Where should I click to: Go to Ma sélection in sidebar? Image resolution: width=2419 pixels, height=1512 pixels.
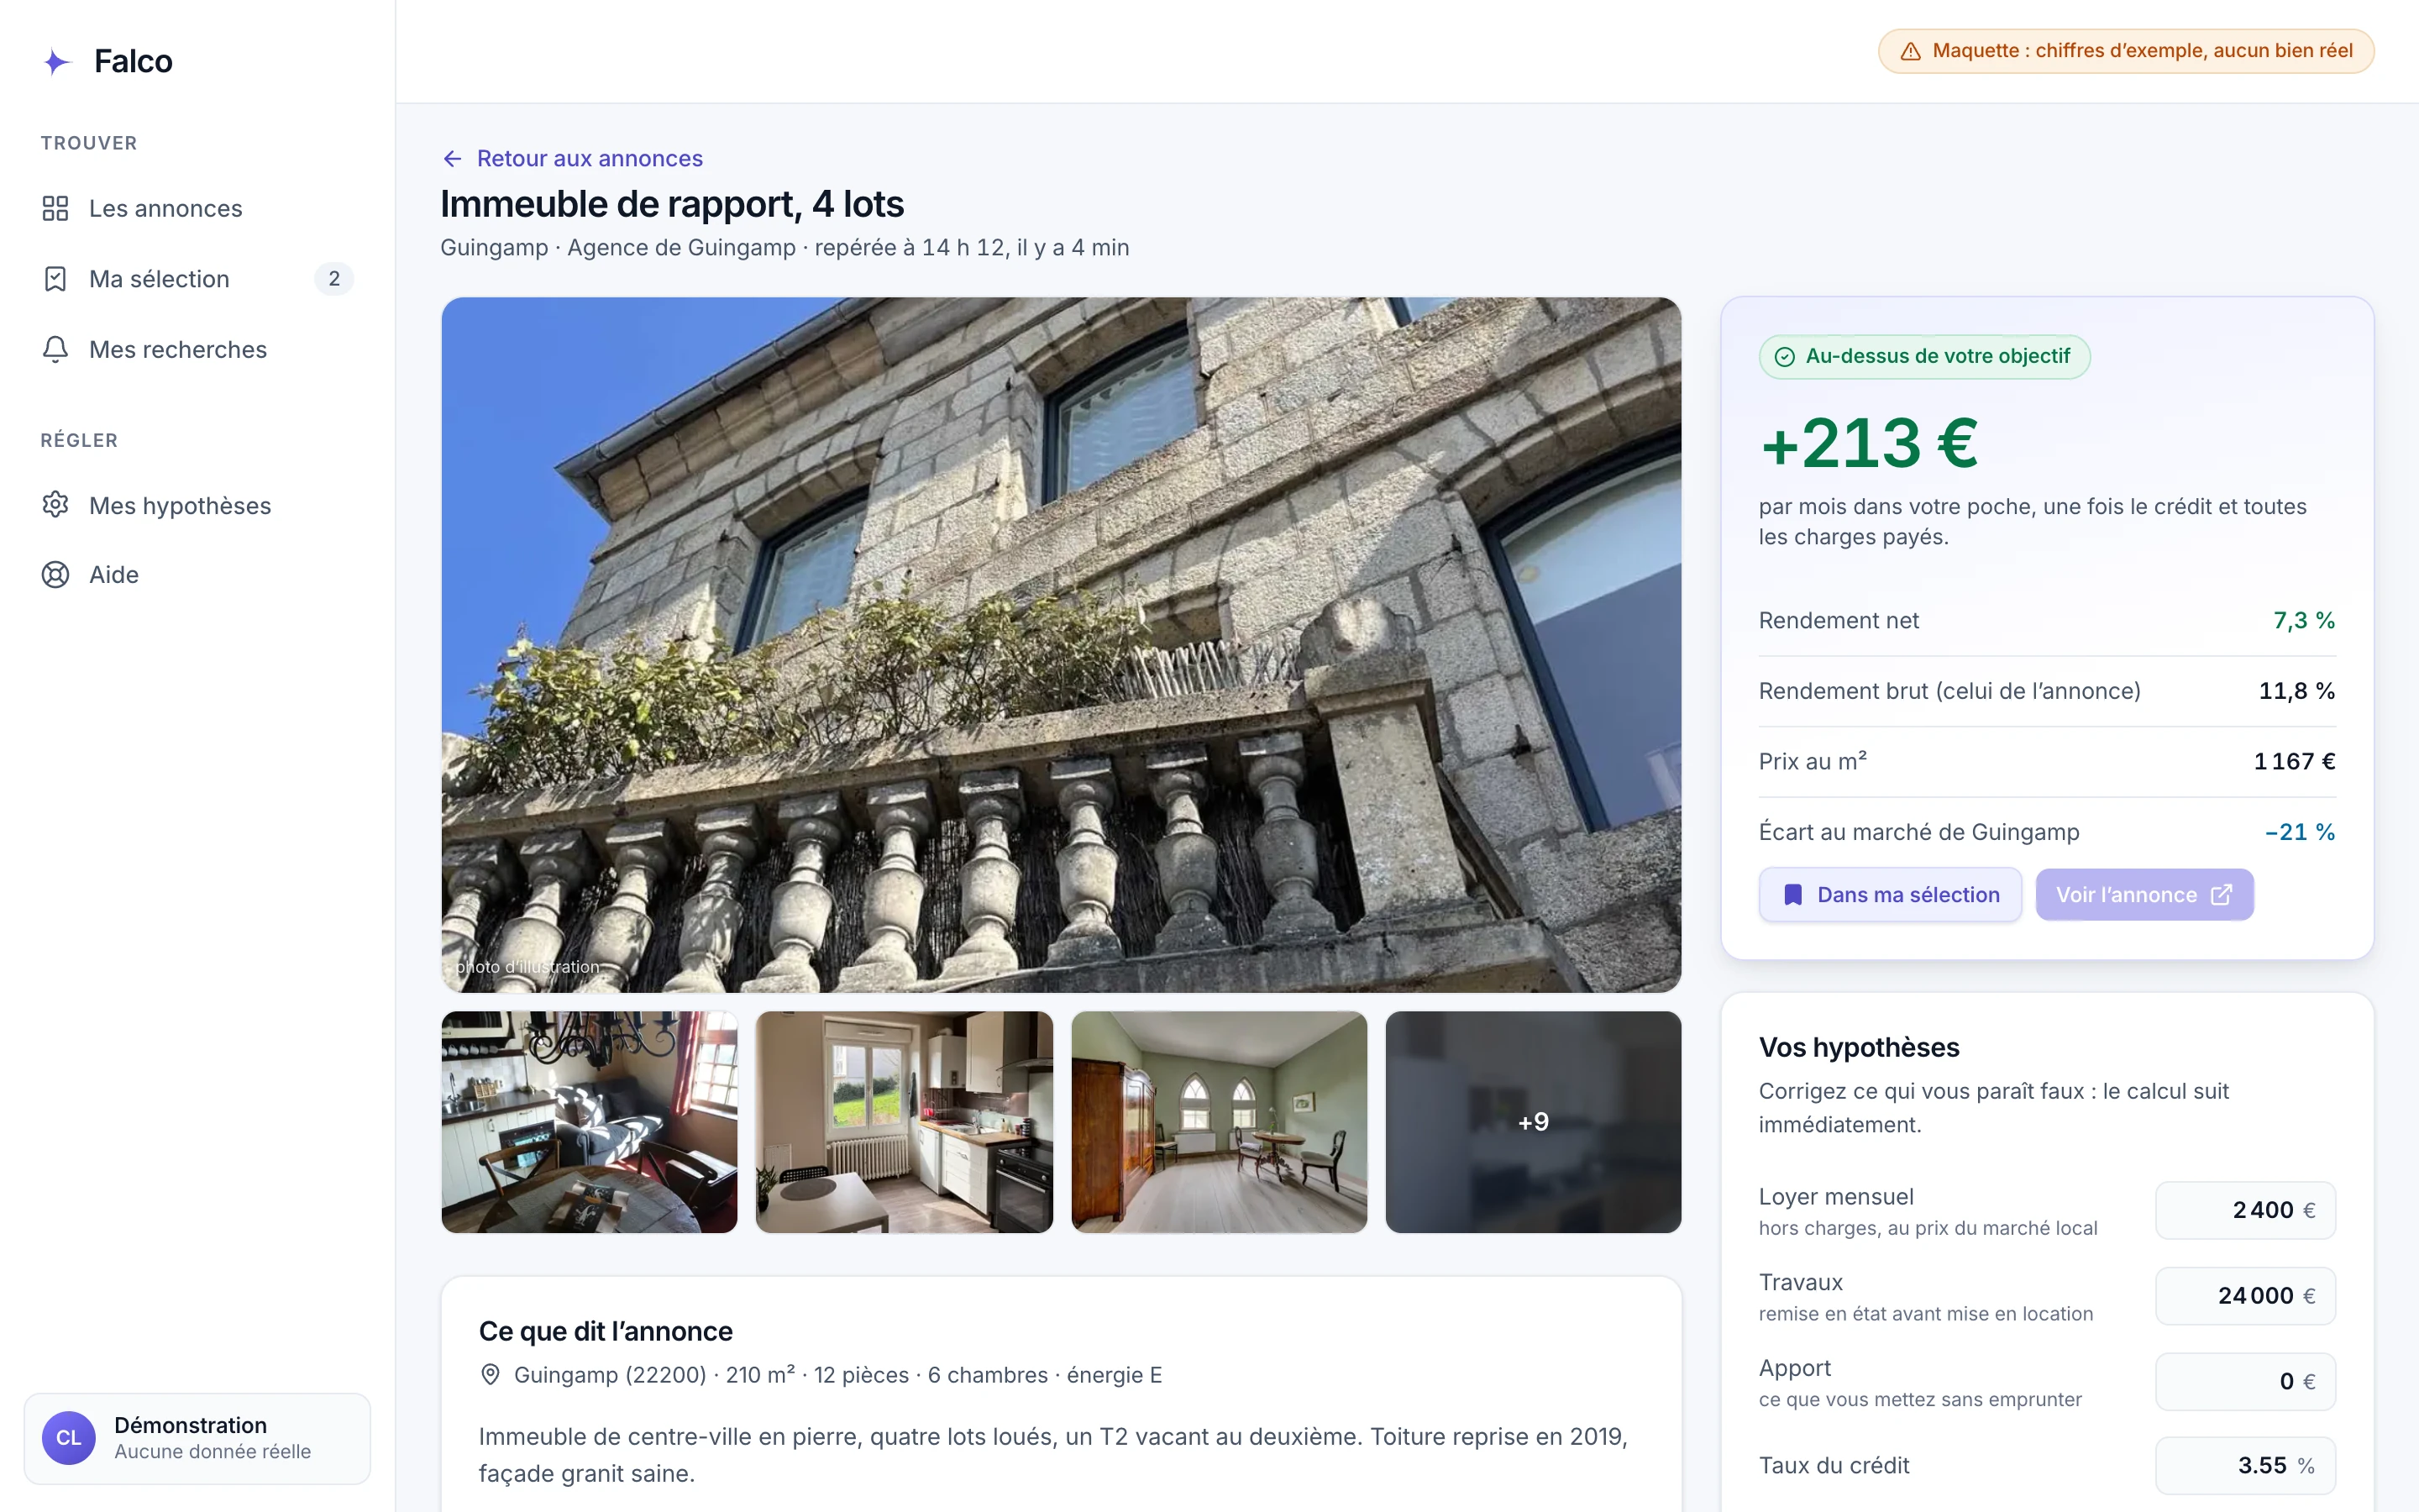point(197,279)
